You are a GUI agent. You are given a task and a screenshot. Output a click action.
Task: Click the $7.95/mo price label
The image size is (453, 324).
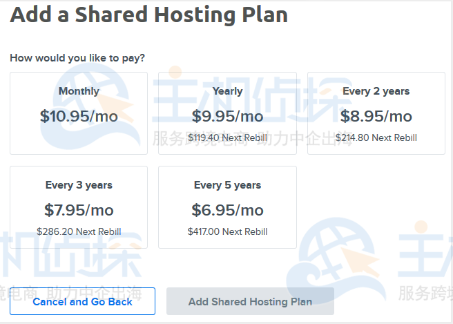79,210
